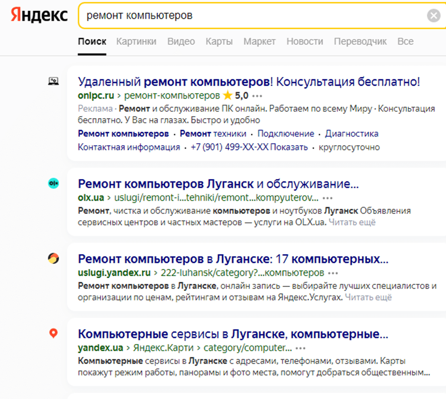Screen dimensions: 446x399
Task: Click the red map pin favicon
Action: (54, 333)
